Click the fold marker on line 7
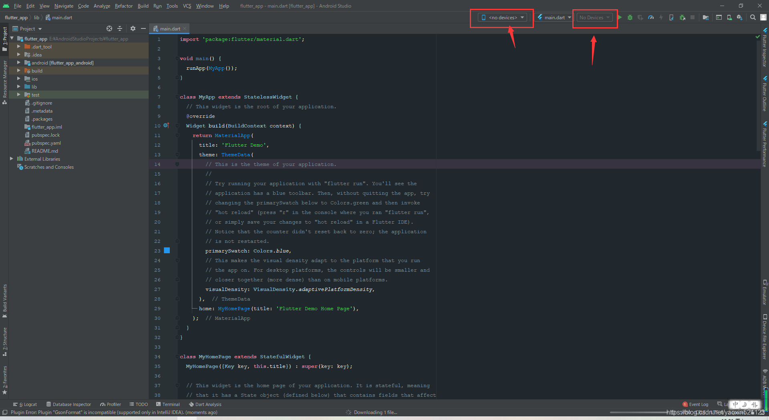Screen dimensions: 769x420 tap(177, 97)
